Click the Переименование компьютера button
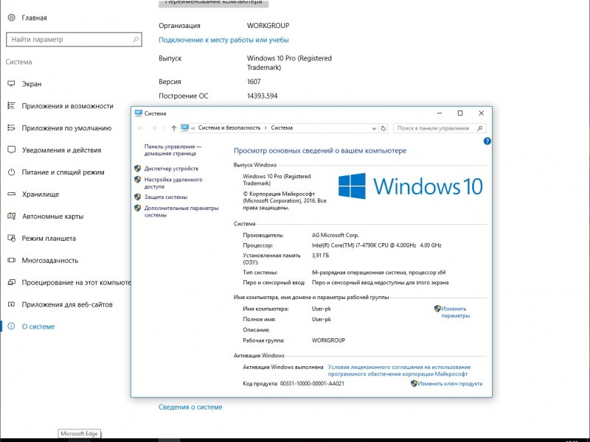This screenshot has width=590, height=442. tap(213, 3)
